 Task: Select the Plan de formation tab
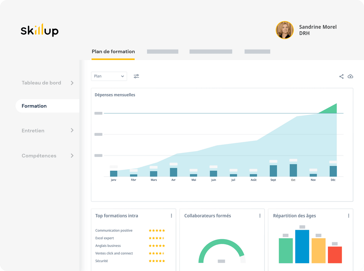pyautogui.click(x=113, y=52)
